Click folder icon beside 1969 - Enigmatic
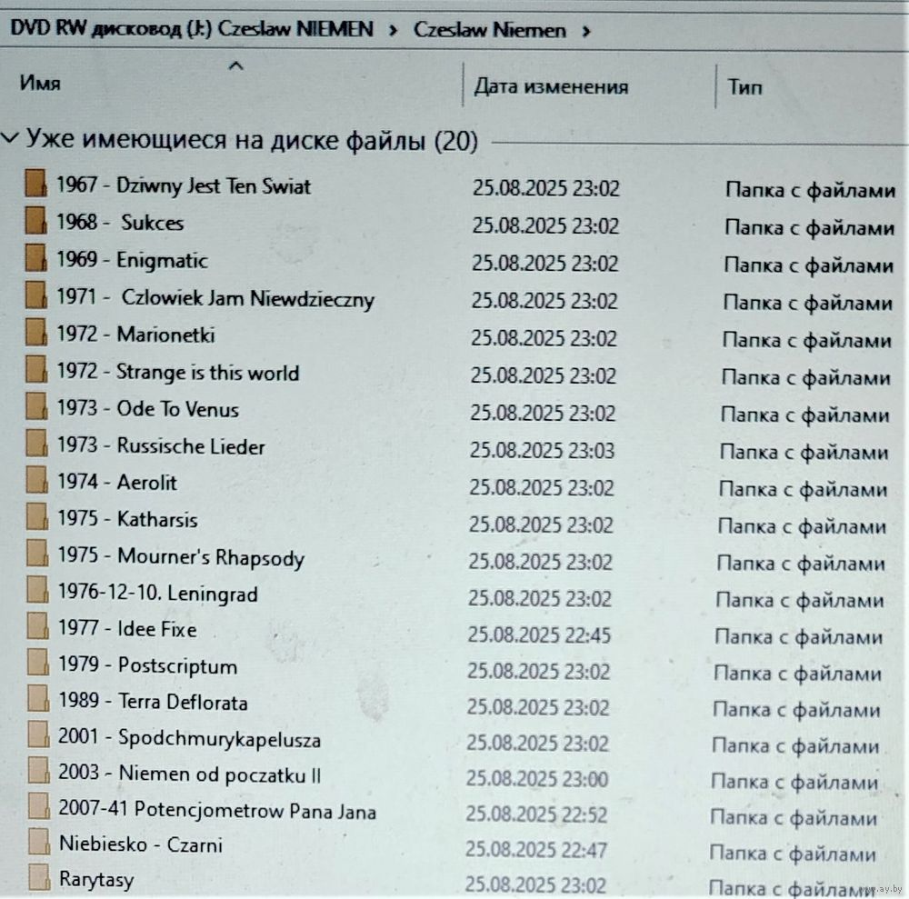The image size is (909, 899). (36, 258)
